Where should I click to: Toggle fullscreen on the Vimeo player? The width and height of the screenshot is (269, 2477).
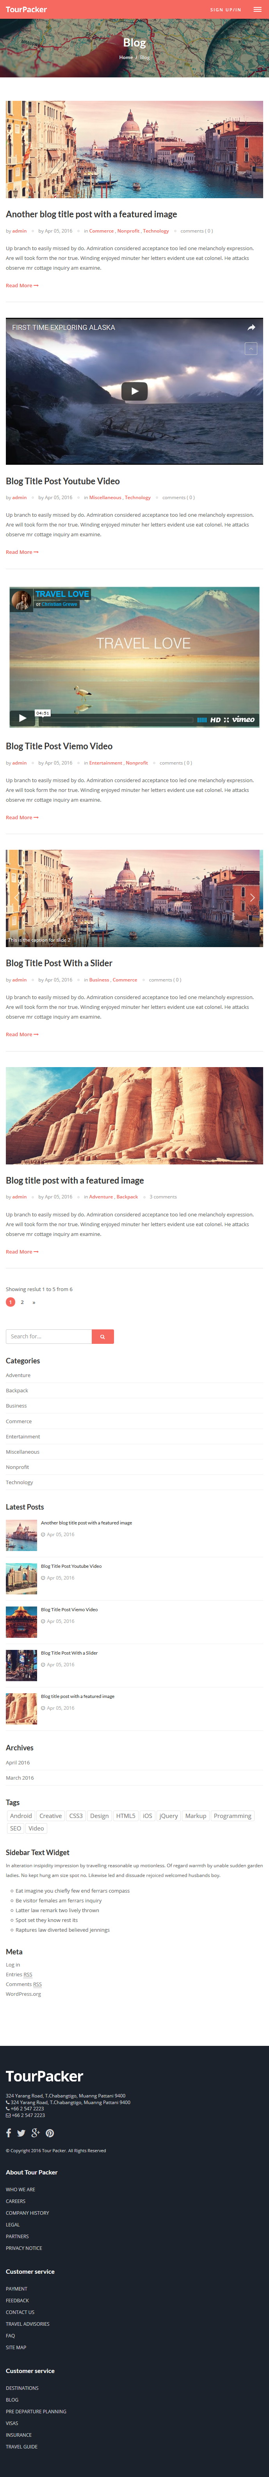[x=227, y=719]
